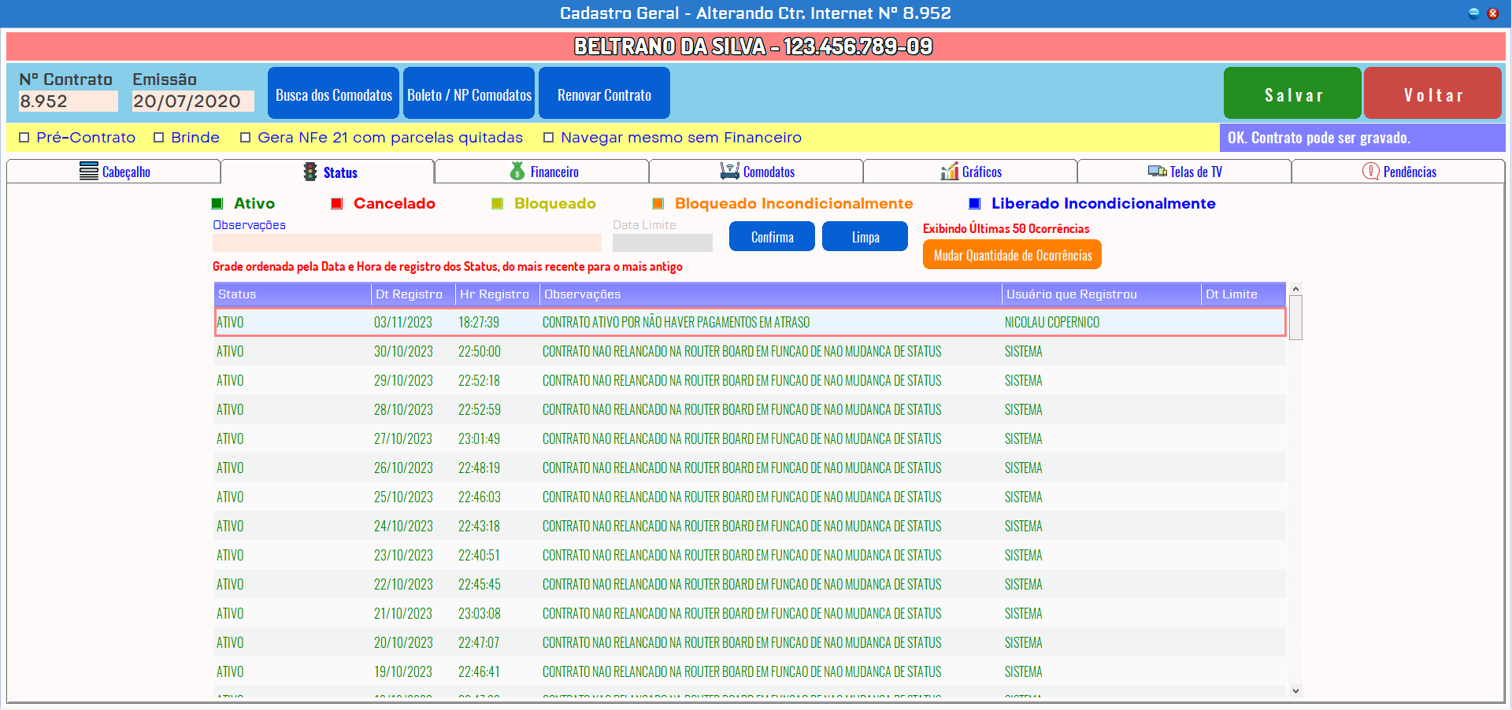Open Busca dos Comodatos
This screenshot has width=1512, height=710.
tap(334, 94)
